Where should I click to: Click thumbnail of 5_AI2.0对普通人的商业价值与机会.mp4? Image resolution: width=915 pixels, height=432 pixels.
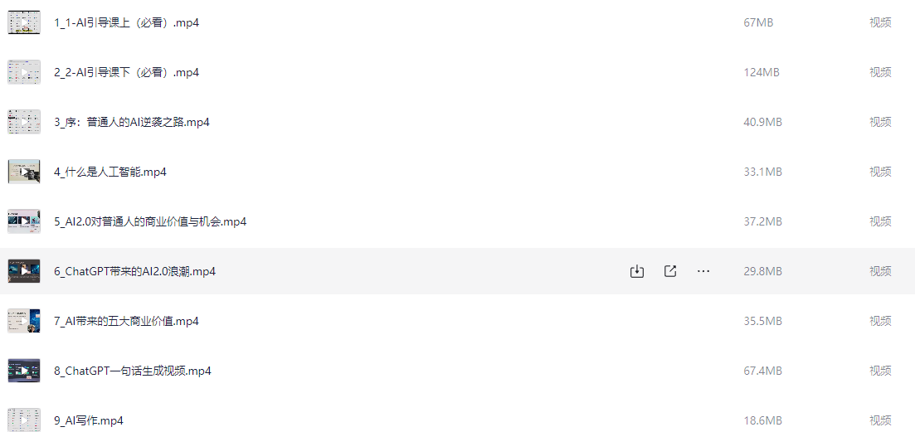click(x=24, y=221)
